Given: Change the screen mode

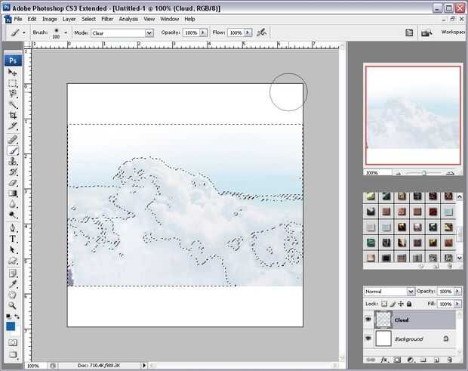Looking at the screenshot, I should coord(12,355).
